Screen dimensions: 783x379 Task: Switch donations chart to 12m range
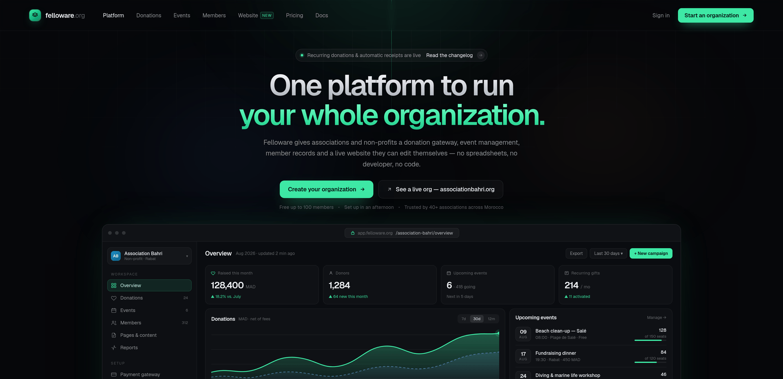click(491, 319)
